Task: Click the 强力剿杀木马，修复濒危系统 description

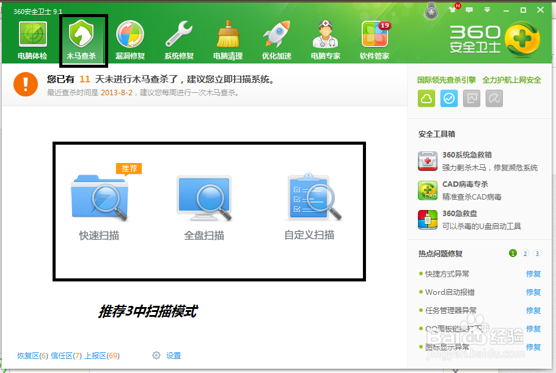Action: click(489, 168)
